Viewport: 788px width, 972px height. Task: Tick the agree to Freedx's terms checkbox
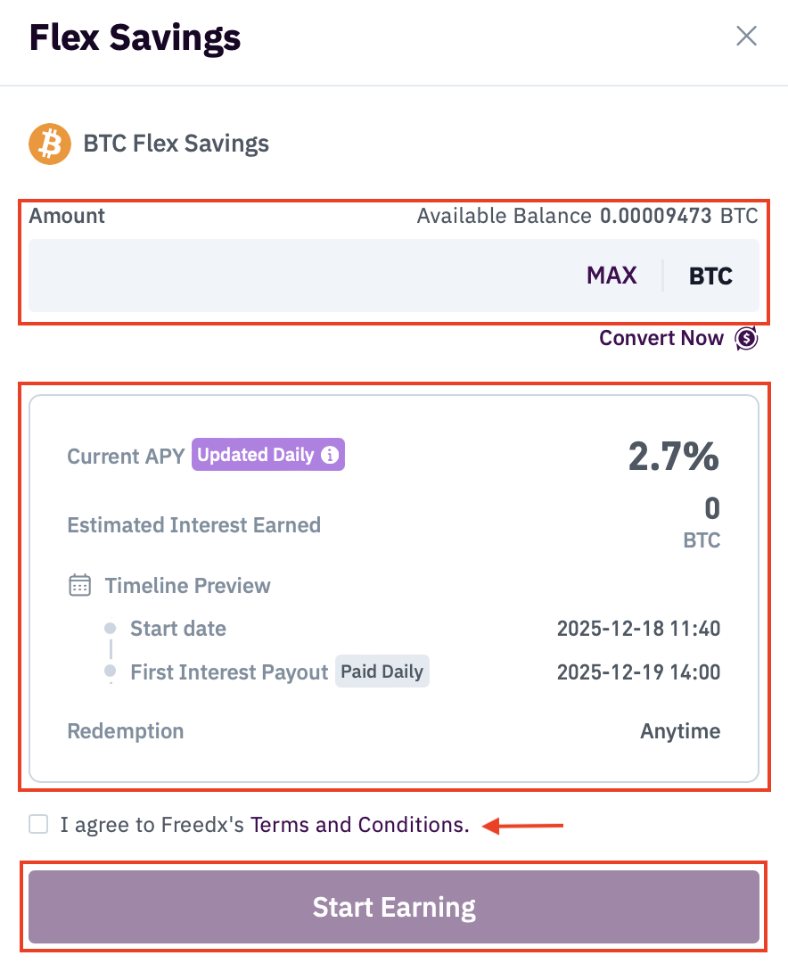click(x=38, y=825)
